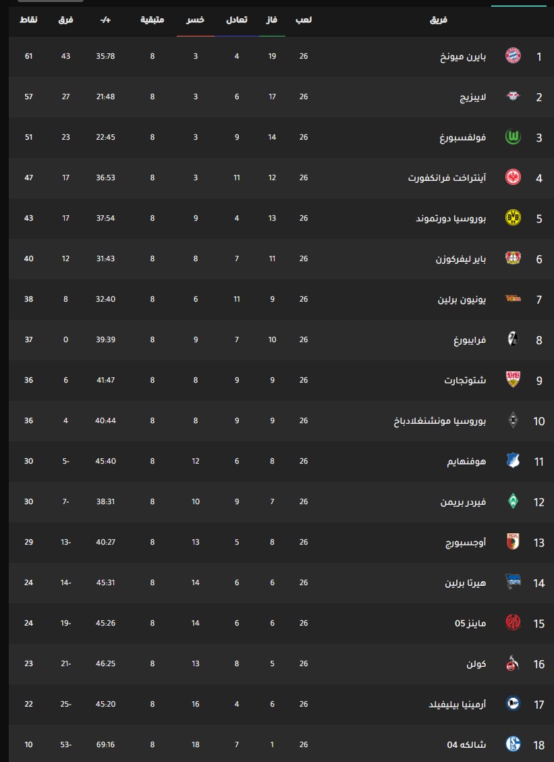554x762 pixels.
Task: Open team name هيرتا برلين
Action: pos(465,582)
